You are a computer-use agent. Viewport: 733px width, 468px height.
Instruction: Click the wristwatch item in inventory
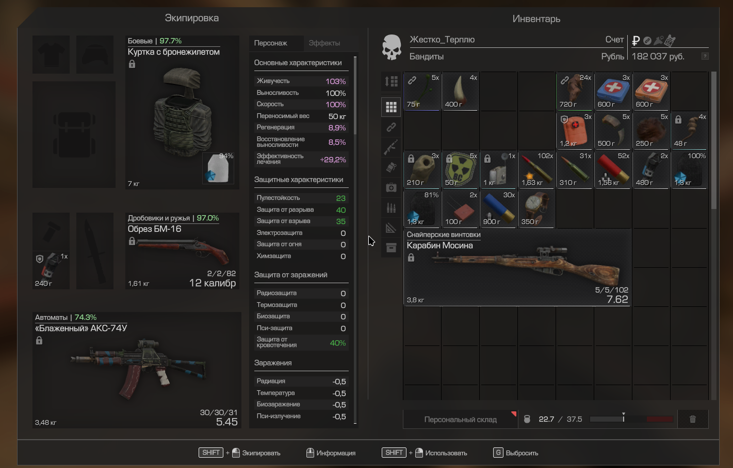pyautogui.click(x=536, y=209)
